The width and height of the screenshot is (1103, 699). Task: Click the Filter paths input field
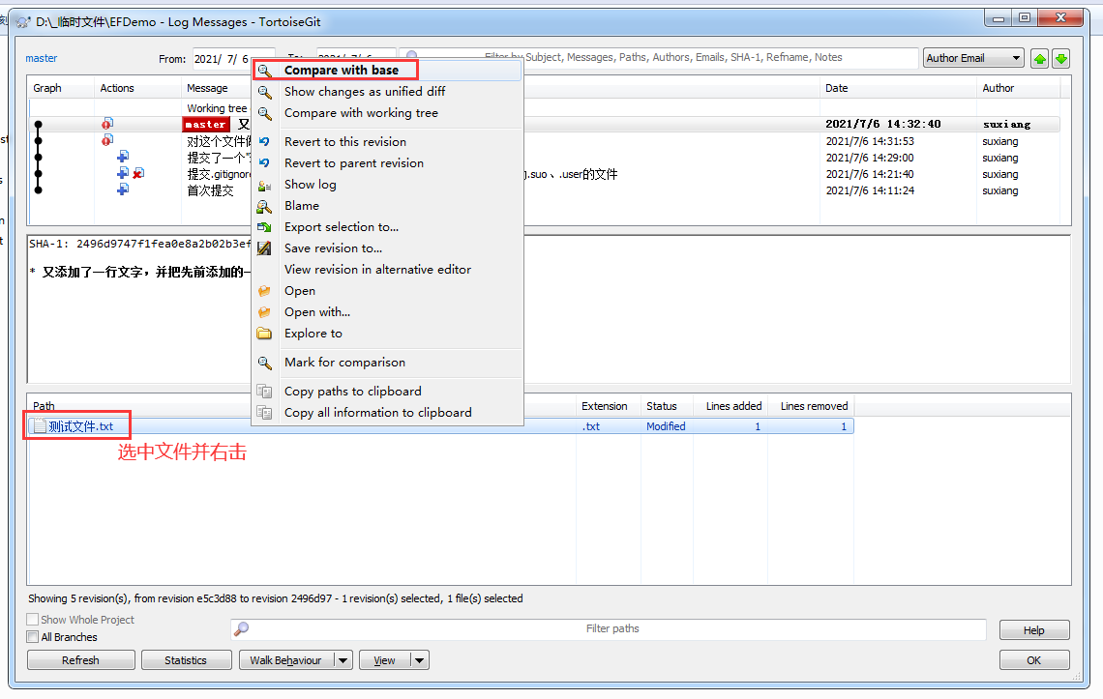tap(612, 629)
